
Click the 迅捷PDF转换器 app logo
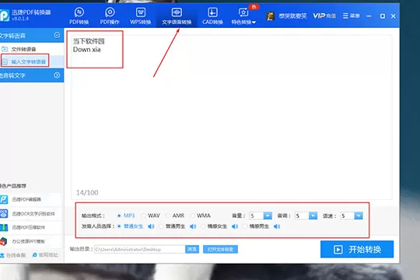5,16
